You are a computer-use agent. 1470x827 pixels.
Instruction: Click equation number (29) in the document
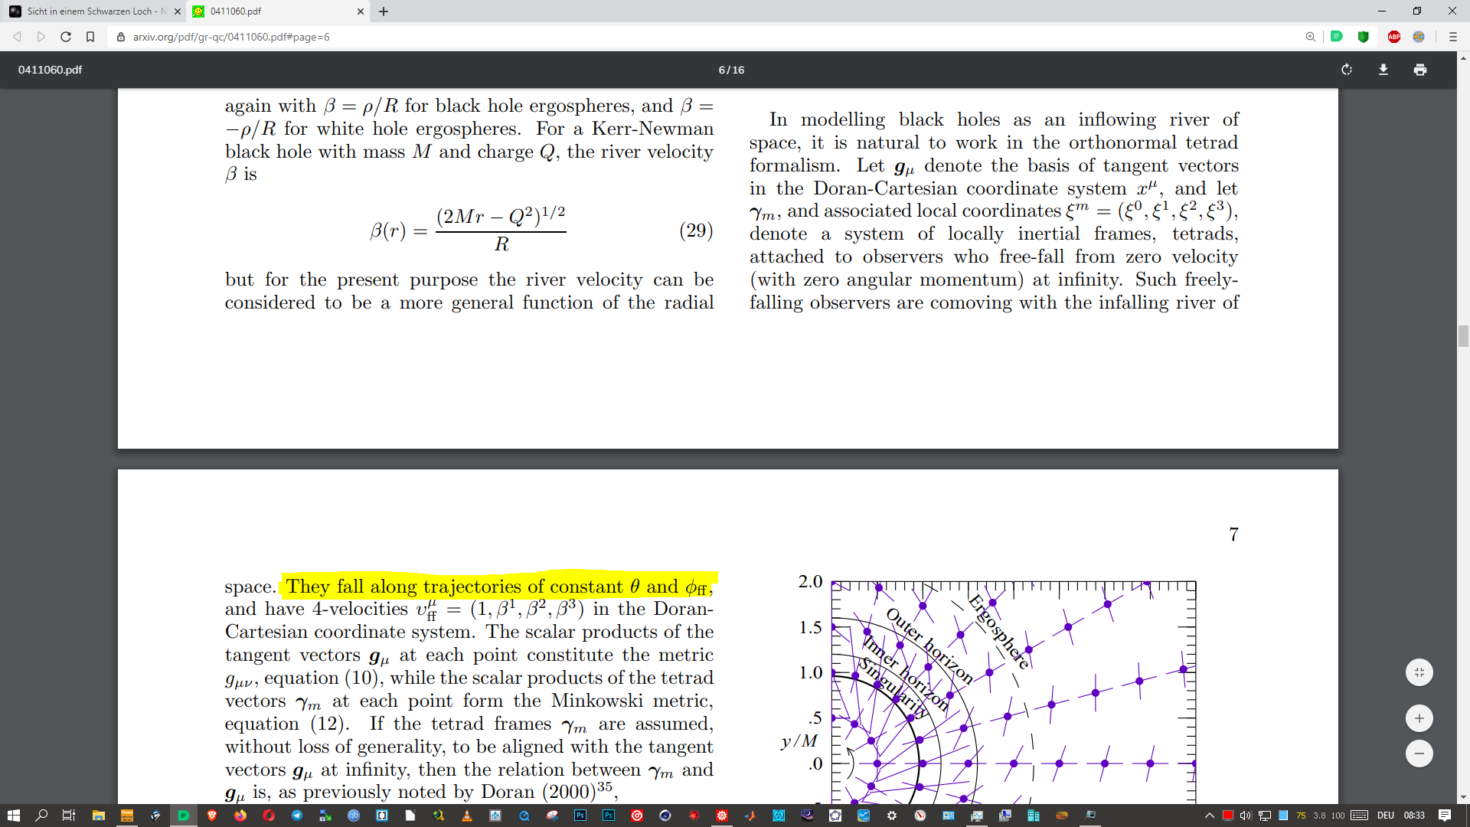(x=696, y=230)
